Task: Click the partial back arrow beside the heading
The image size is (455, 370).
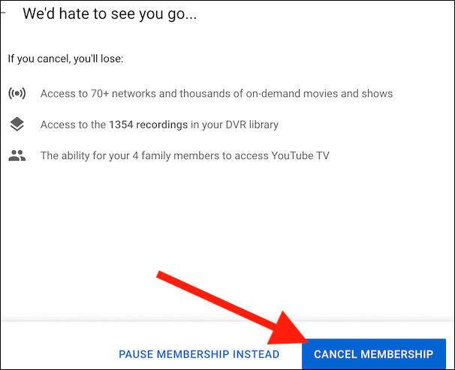Action: pyautogui.click(x=3, y=13)
